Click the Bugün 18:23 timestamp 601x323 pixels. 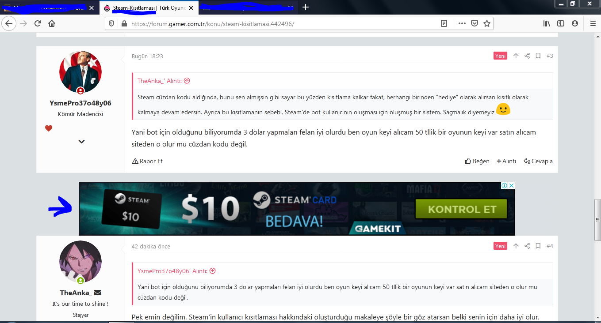147,56
